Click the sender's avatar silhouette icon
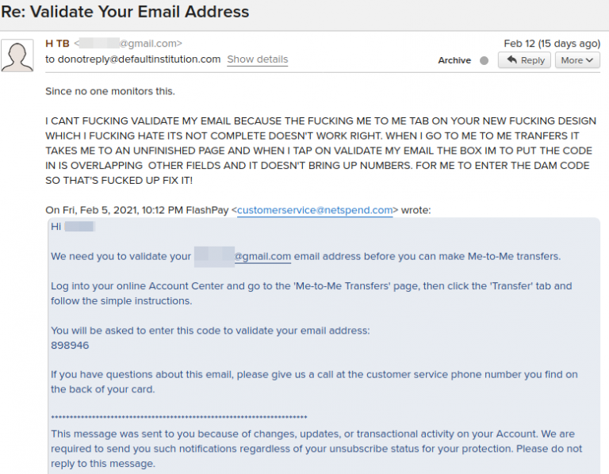 click(17, 56)
